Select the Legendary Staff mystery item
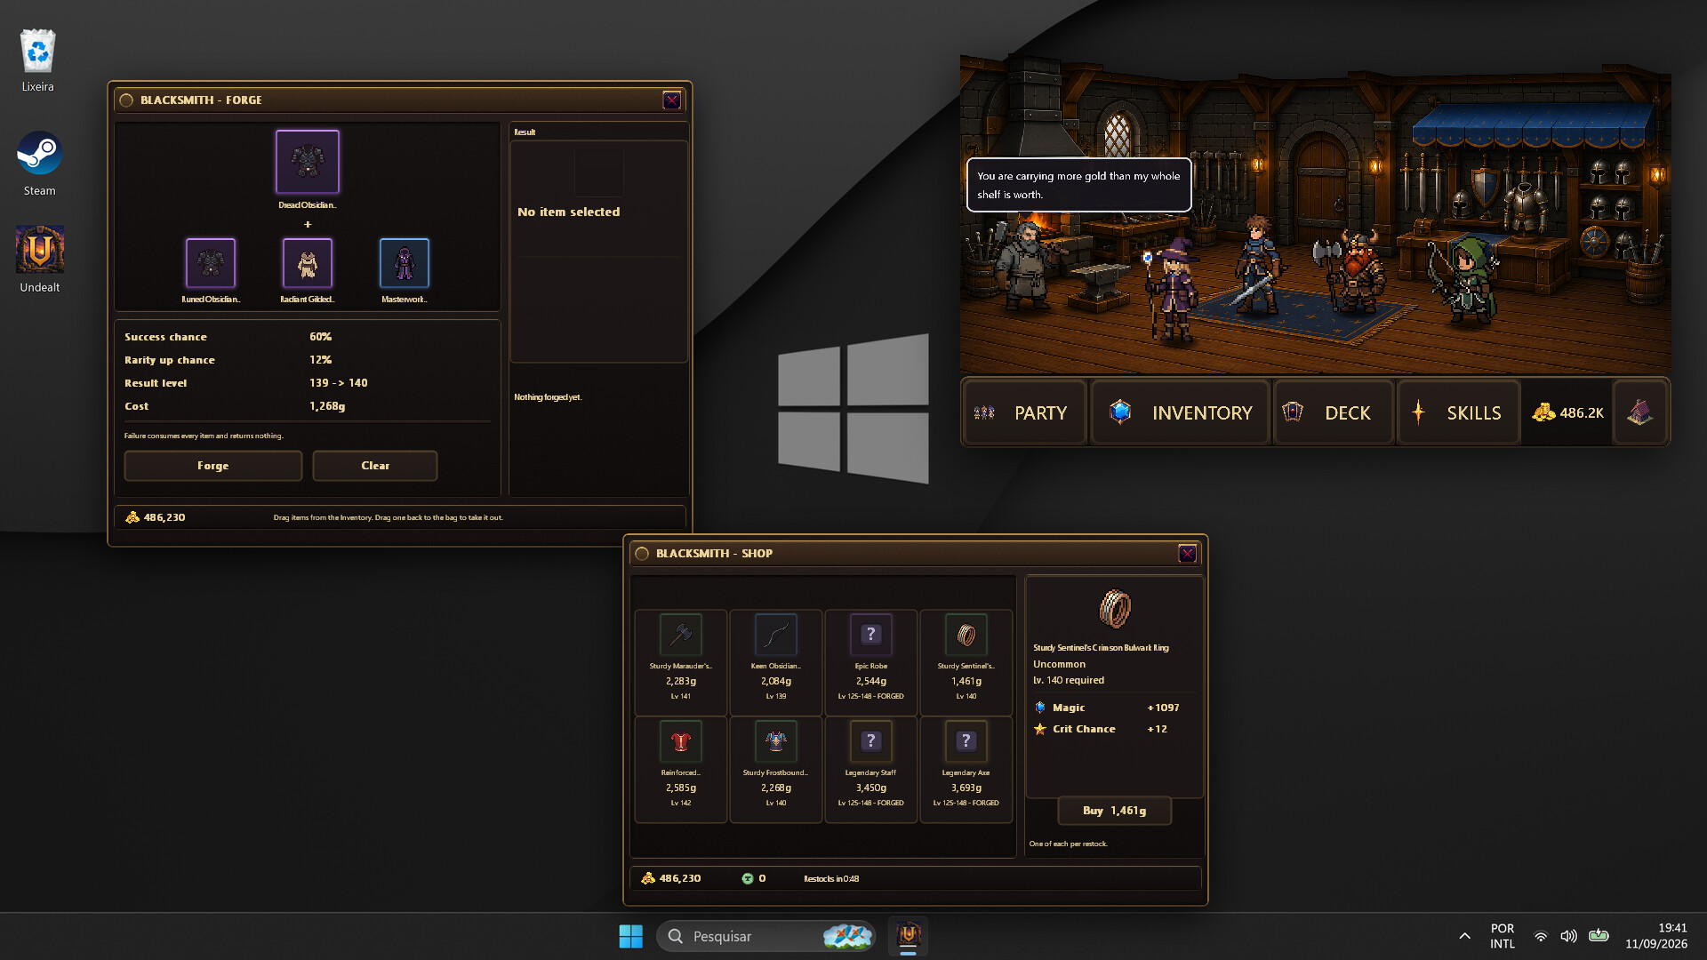Viewport: 1707px width, 960px height. (x=871, y=769)
